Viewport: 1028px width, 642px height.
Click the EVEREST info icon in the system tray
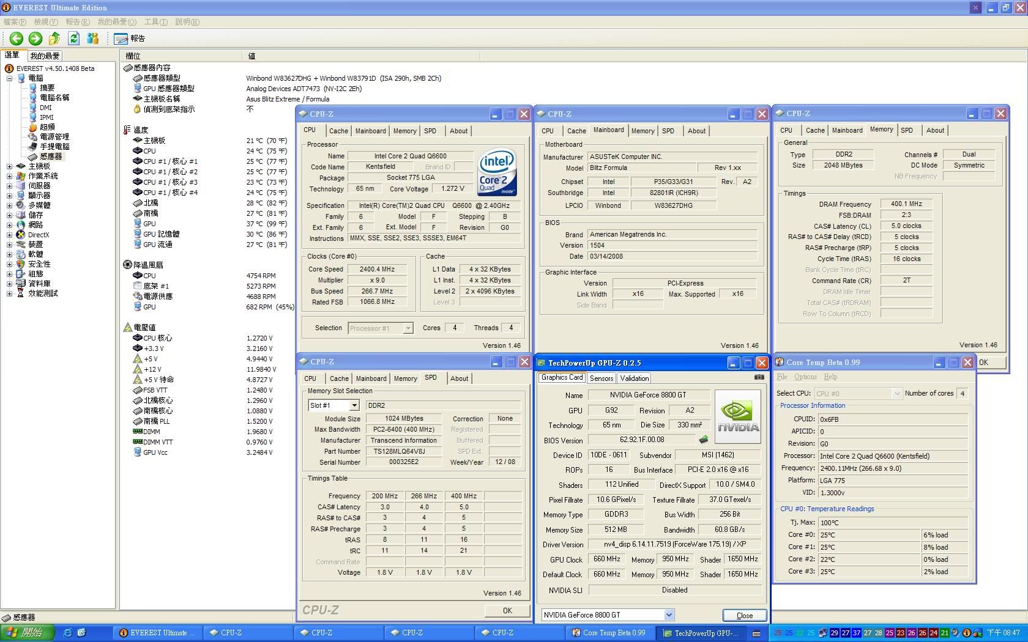[x=966, y=633]
